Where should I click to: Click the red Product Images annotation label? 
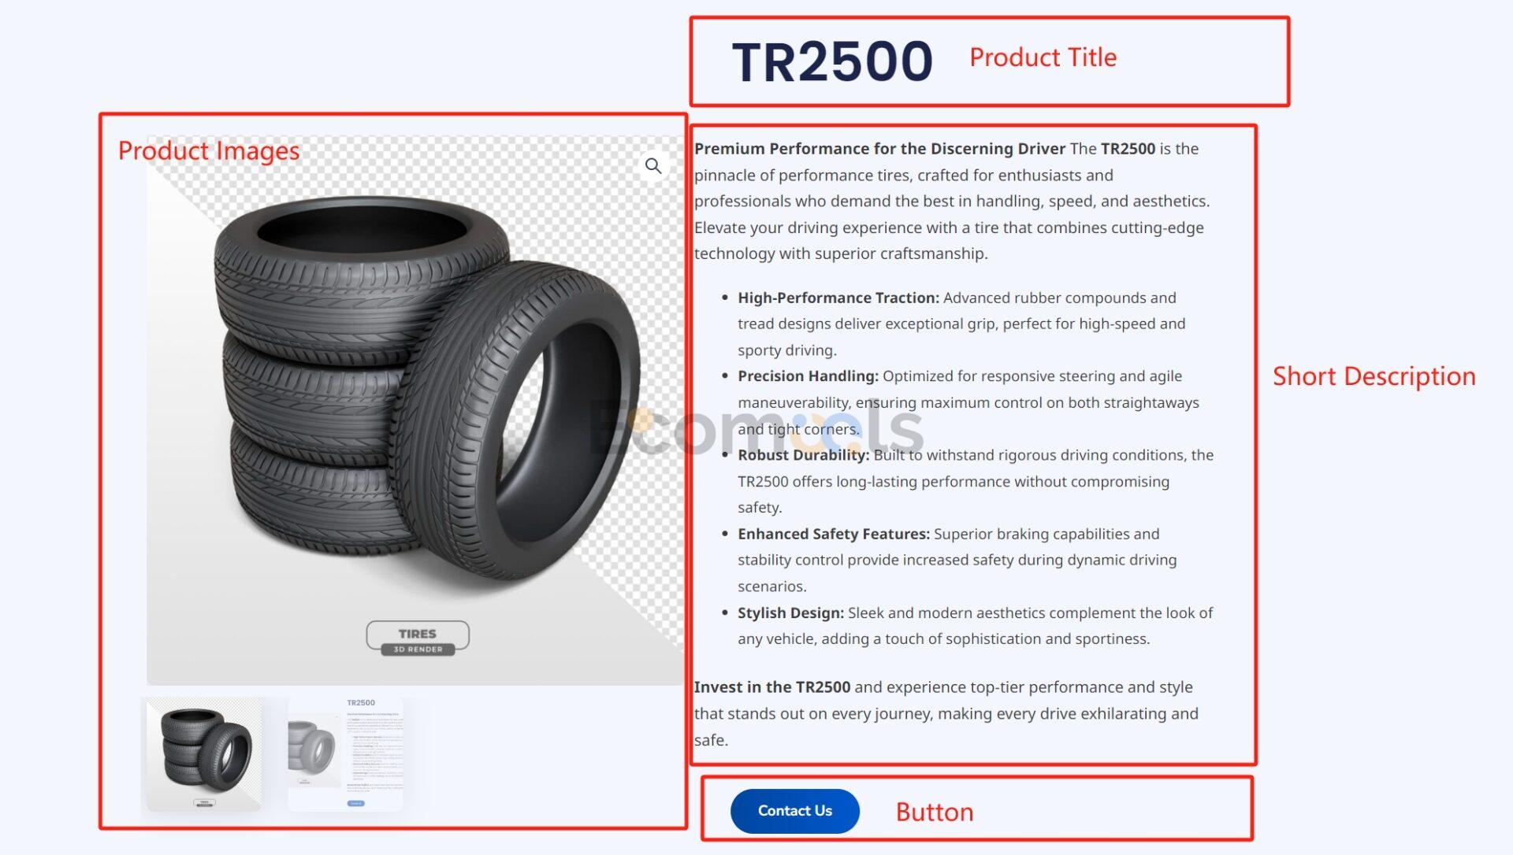[209, 150]
